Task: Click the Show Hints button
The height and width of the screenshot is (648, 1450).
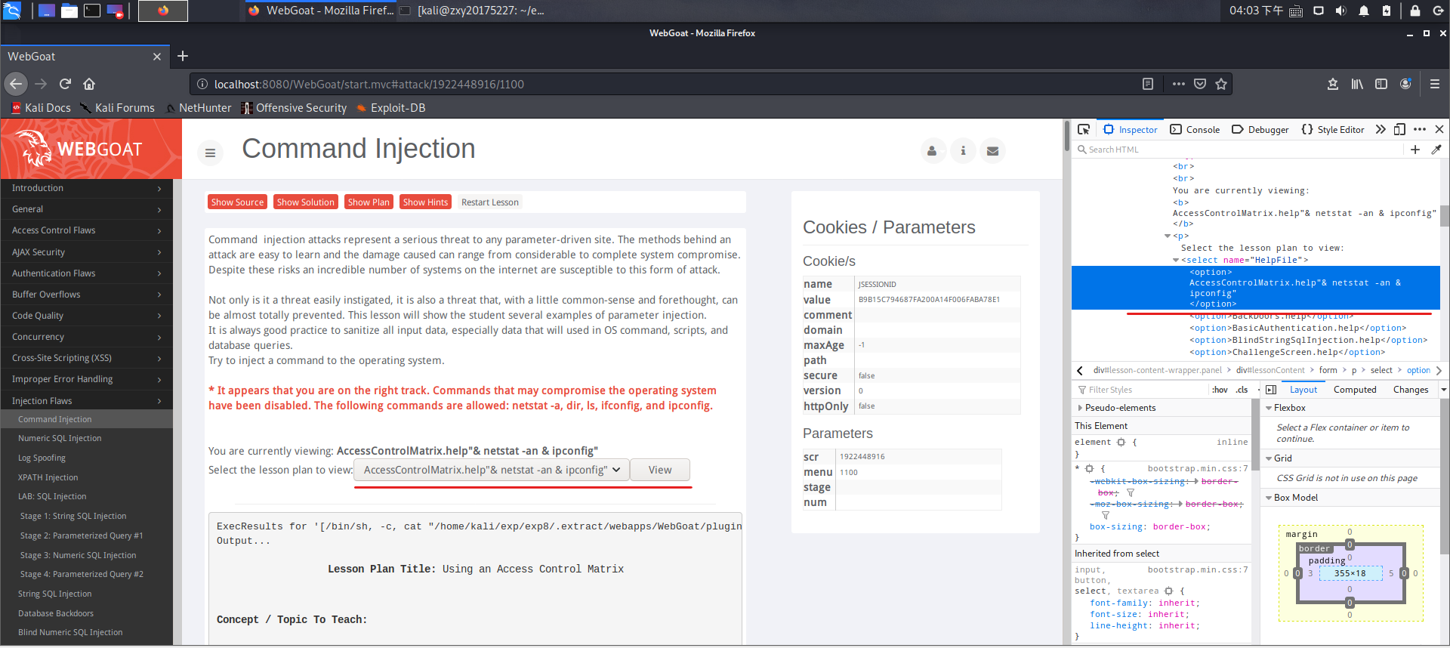Action: tap(425, 202)
